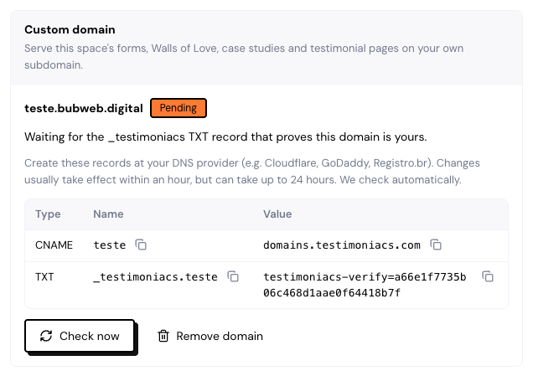Select the testimoniacs-verify value text
This screenshot has width=533, height=376.
(x=365, y=285)
